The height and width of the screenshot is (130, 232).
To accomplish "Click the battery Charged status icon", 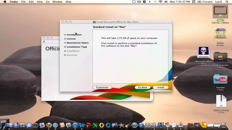I will pyautogui.click(x=205, y=2).
